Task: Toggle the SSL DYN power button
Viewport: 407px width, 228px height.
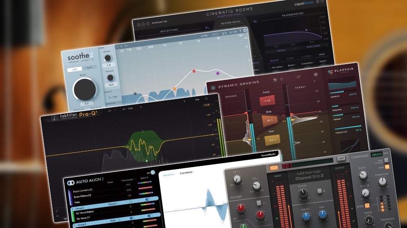Action: [367, 206]
